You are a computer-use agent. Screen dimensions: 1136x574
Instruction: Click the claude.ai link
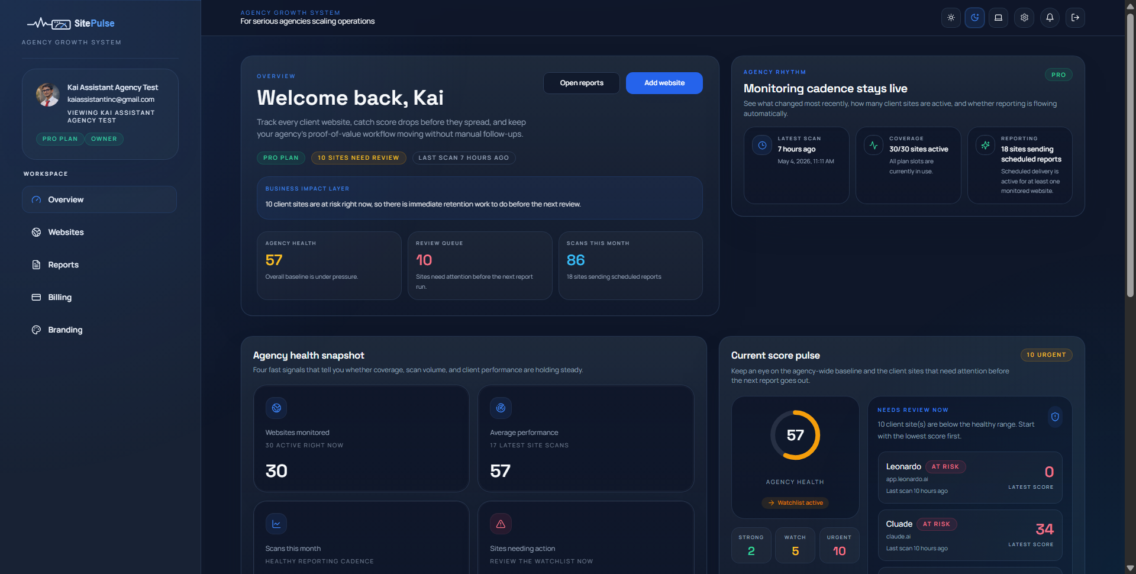[898, 537]
